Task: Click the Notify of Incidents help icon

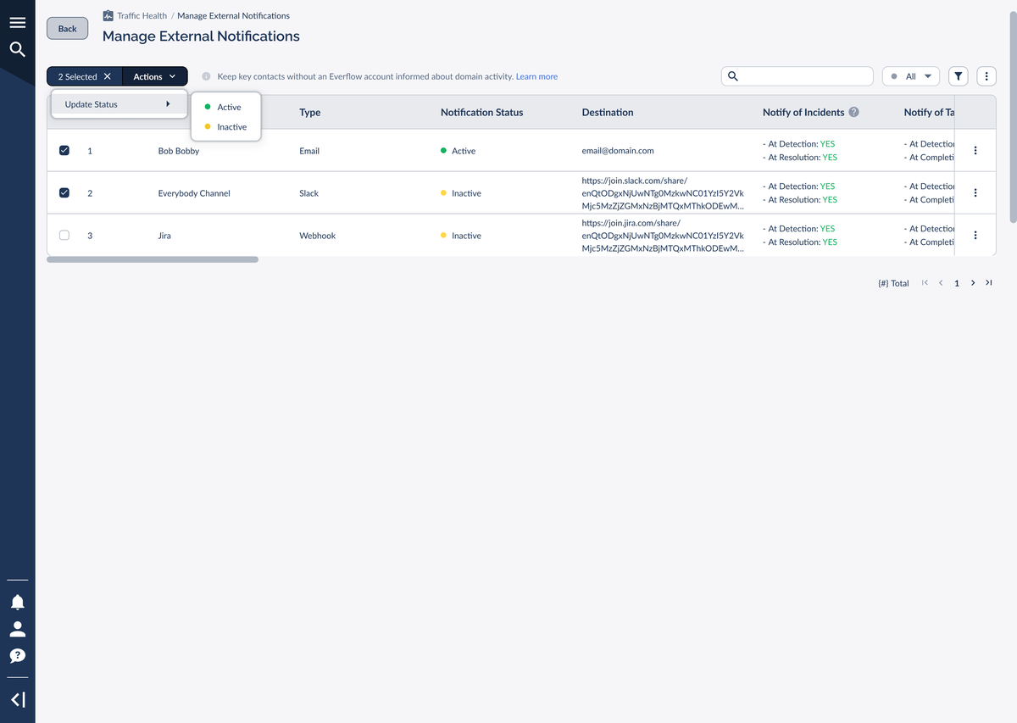Action: click(x=853, y=112)
